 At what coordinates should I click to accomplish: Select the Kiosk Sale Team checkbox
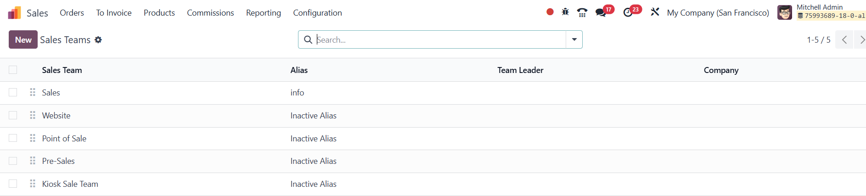13,184
